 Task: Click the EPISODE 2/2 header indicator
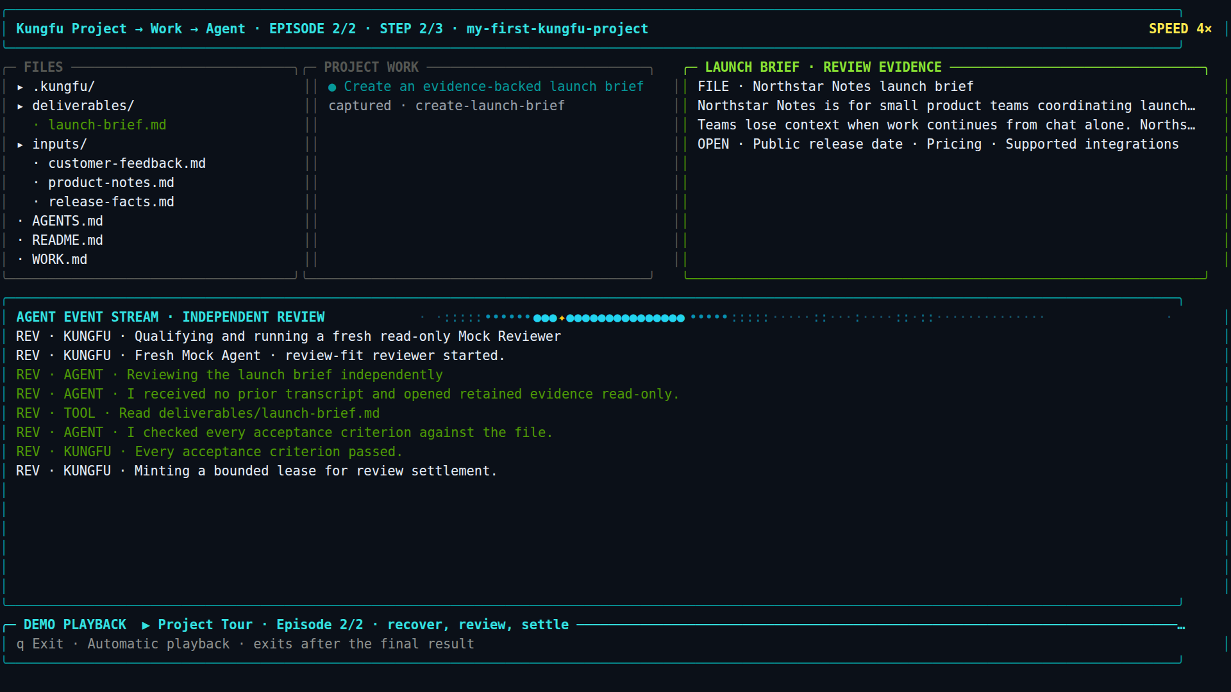(x=312, y=29)
